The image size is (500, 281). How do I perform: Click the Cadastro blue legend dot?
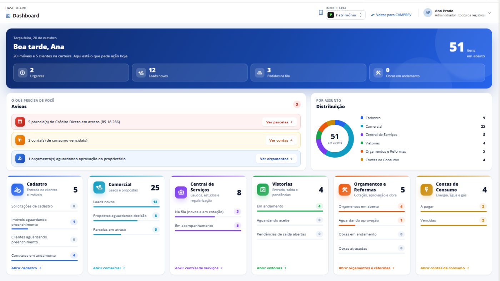click(362, 118)
